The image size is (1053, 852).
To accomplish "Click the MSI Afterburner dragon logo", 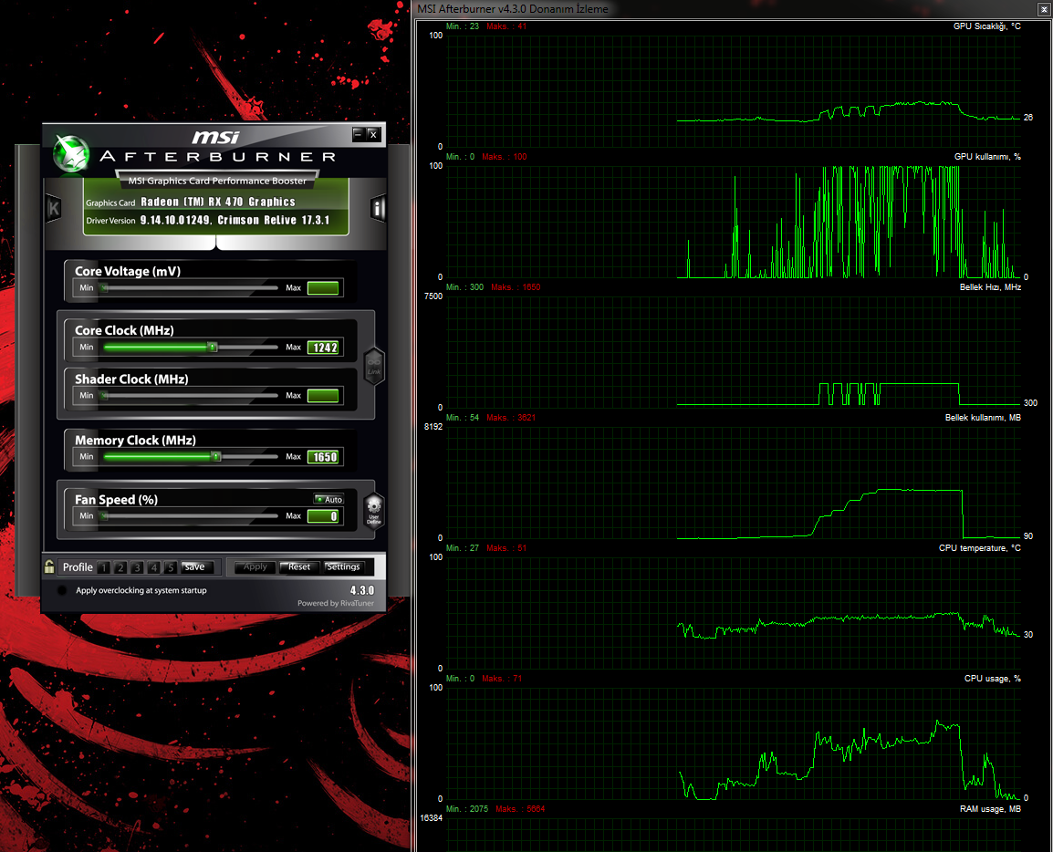I will 72,153.
